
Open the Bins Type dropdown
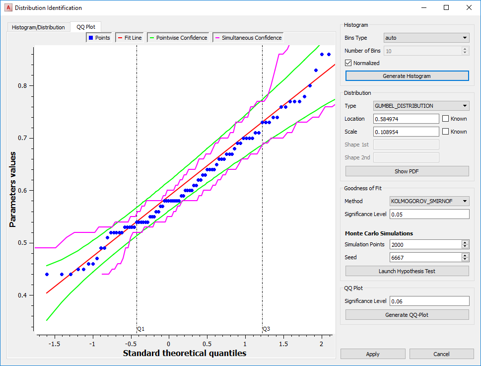coord(426,37)
